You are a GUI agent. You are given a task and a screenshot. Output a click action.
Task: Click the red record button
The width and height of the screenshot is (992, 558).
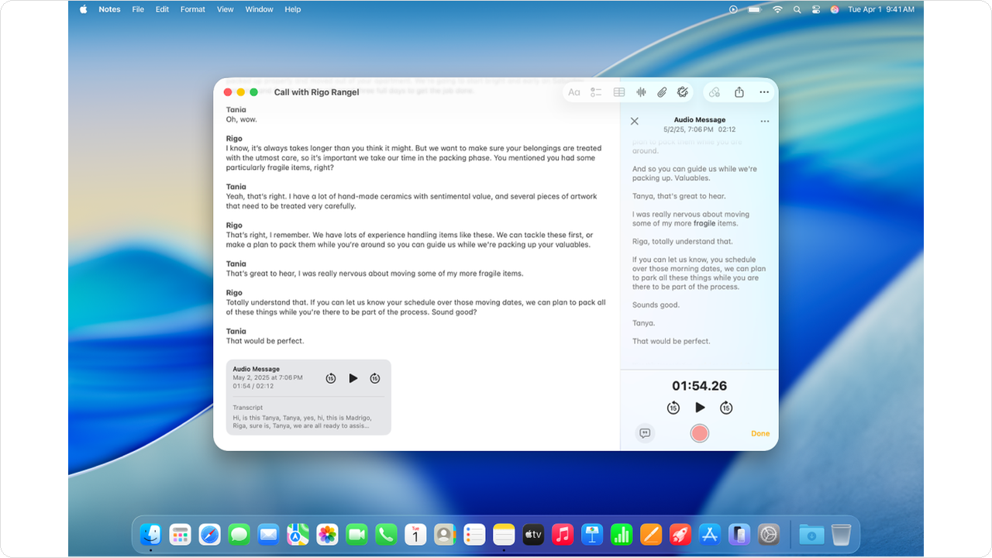[x=700, y=433]
